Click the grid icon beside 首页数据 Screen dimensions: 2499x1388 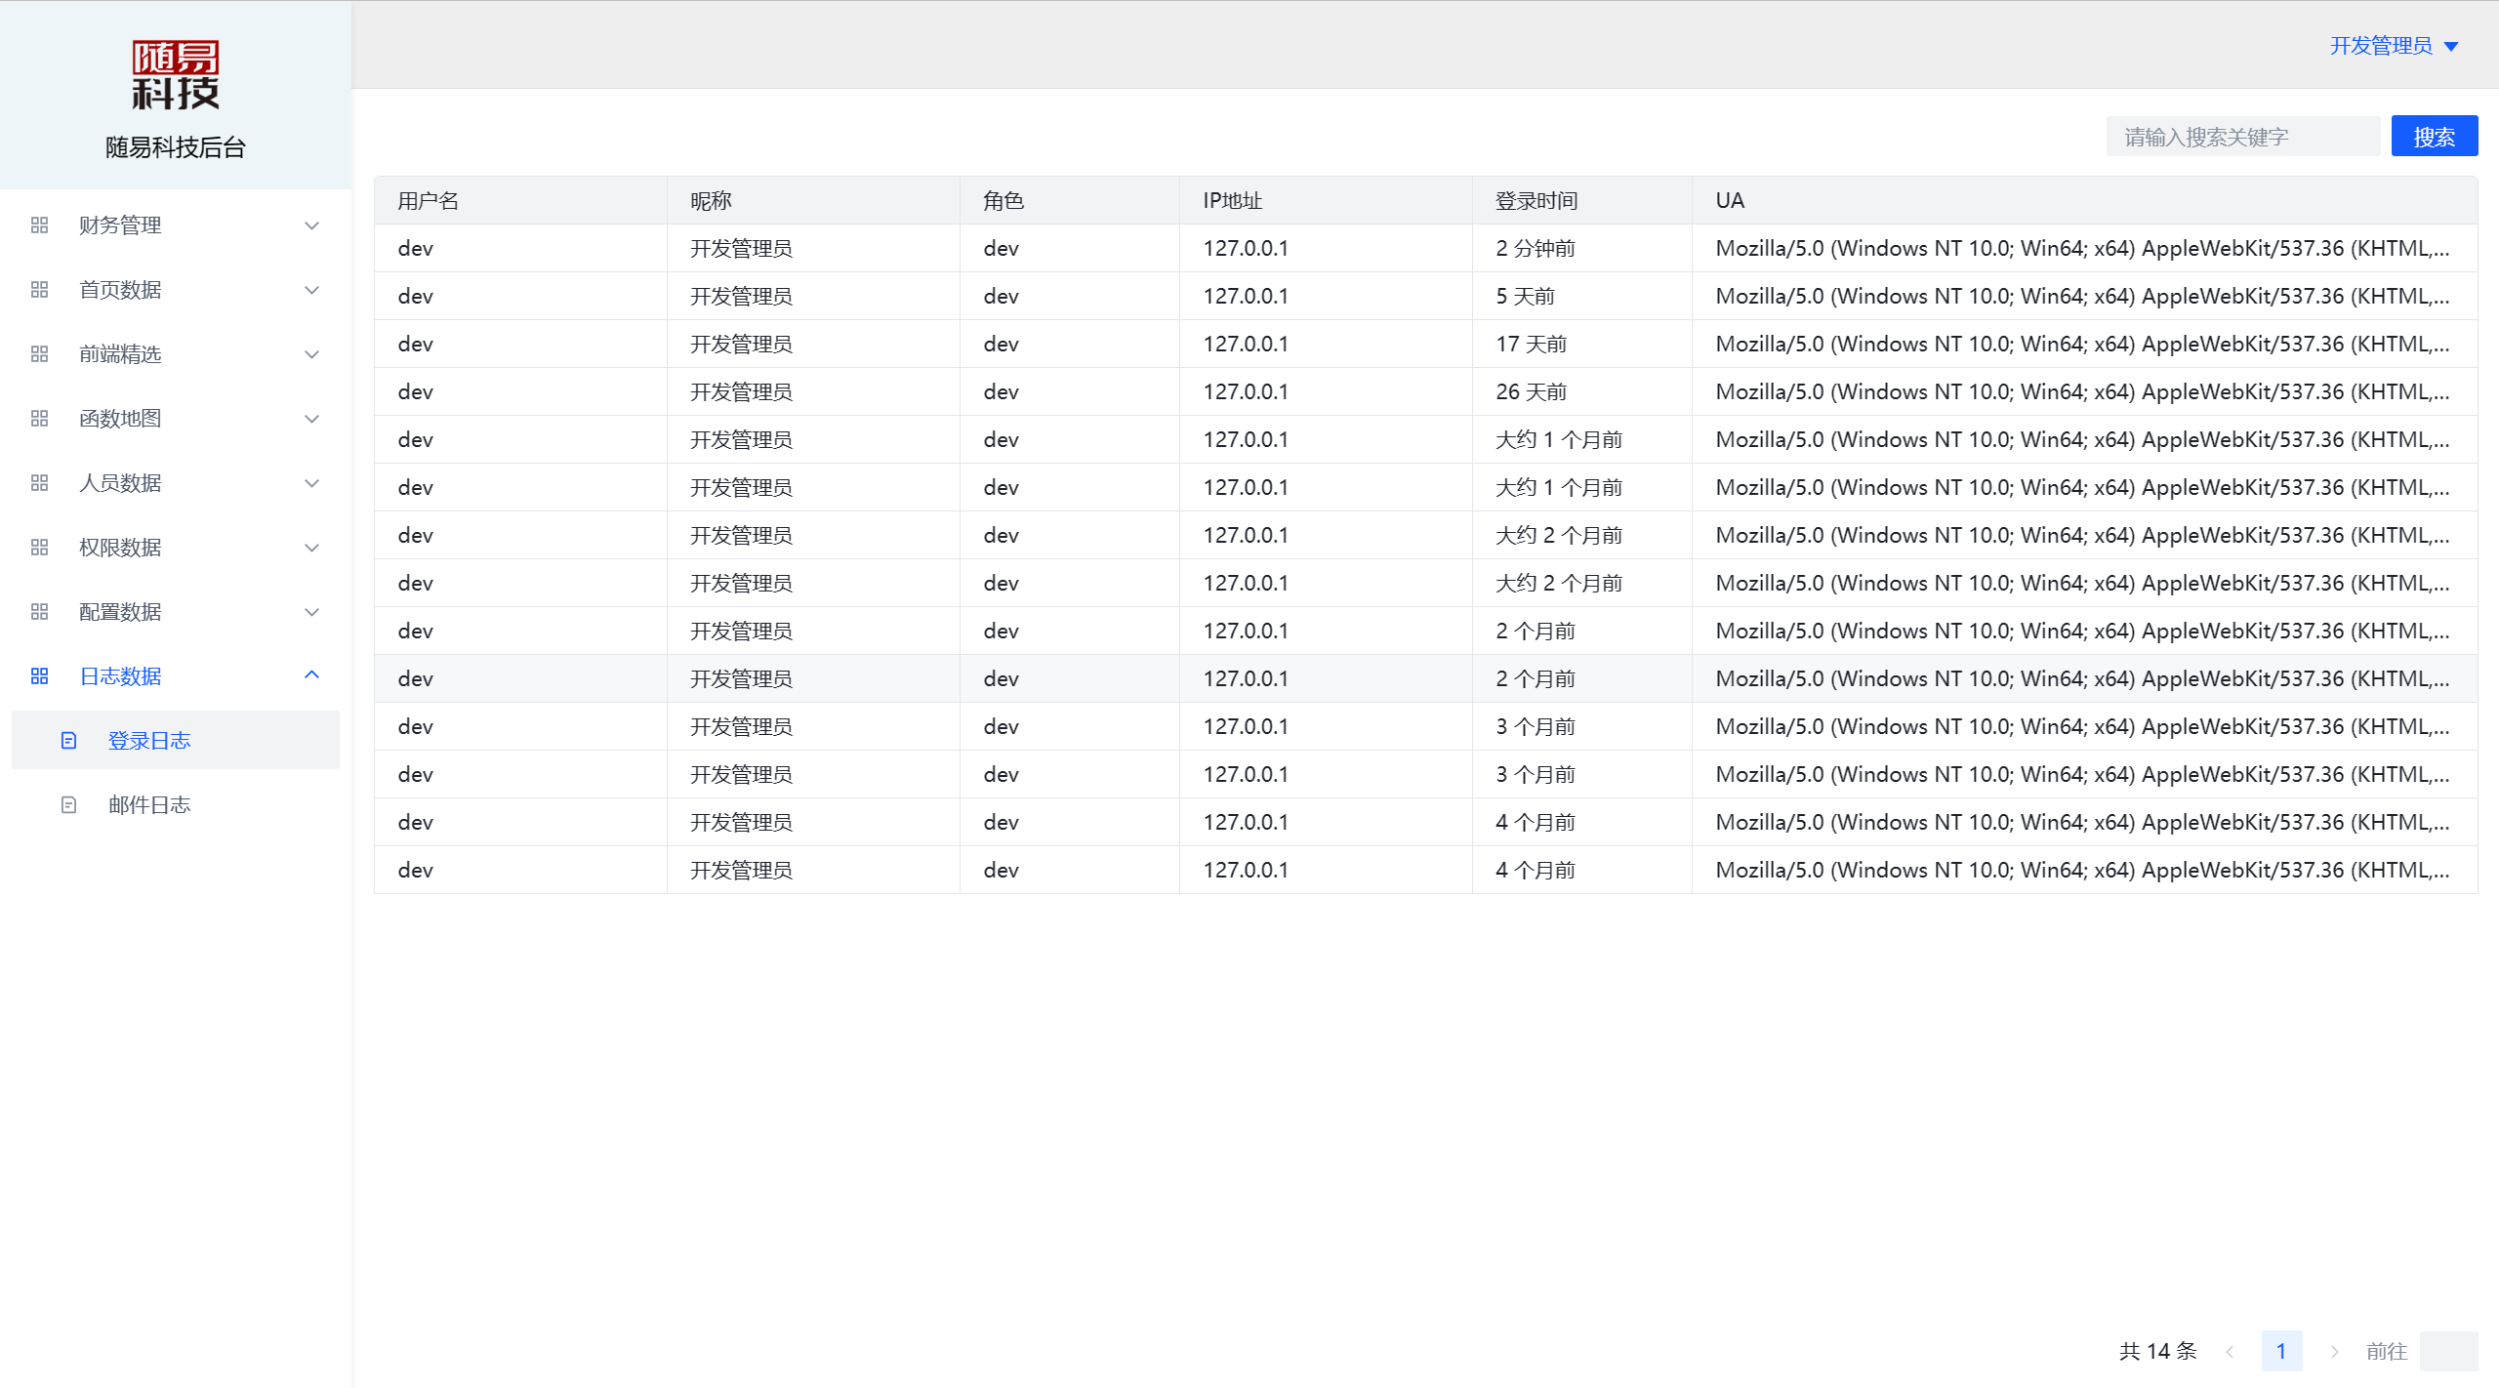click(39, 290)
